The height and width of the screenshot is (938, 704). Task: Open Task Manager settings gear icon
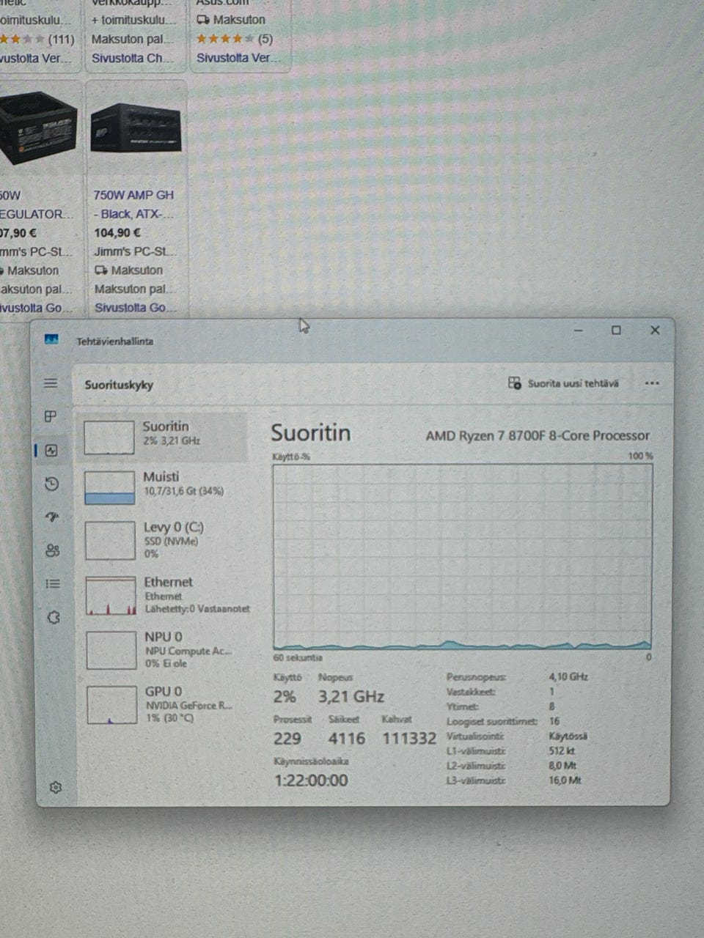click(x=56, y=787)
